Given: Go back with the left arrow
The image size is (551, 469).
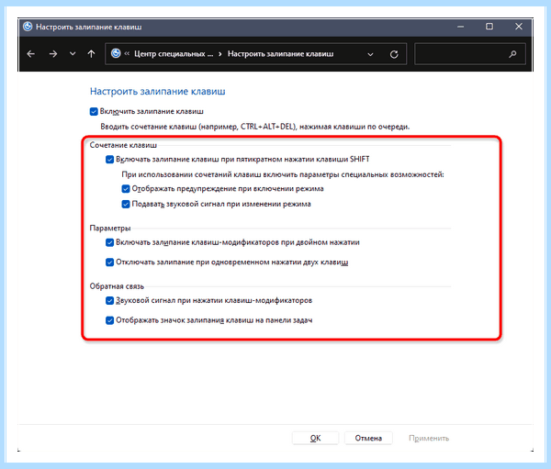Looking at the screenshot, I should (x=31, y=54).
